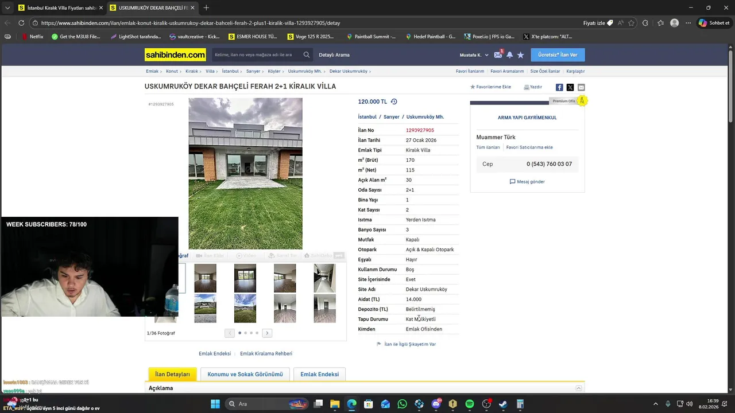Open File Explorer from taskbar

[x=335, y=404]
